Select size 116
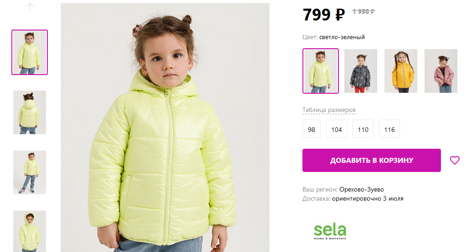This screenshot has height=252, width=476. [389, 129]
